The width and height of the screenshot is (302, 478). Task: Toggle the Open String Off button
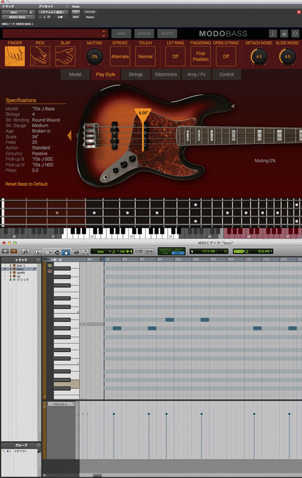(x=226, y=56)
